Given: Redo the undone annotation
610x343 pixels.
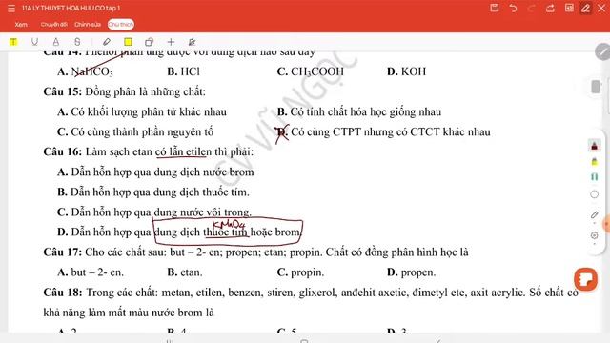Looking at the screenshot, I should [532, 8].
